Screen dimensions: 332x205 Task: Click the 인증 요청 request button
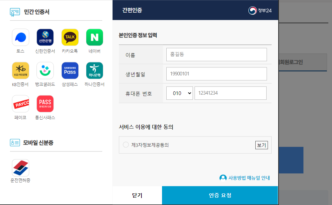(x=220, y=195)
